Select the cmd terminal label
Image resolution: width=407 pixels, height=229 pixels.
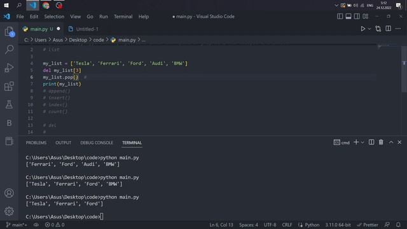point(341,142)
